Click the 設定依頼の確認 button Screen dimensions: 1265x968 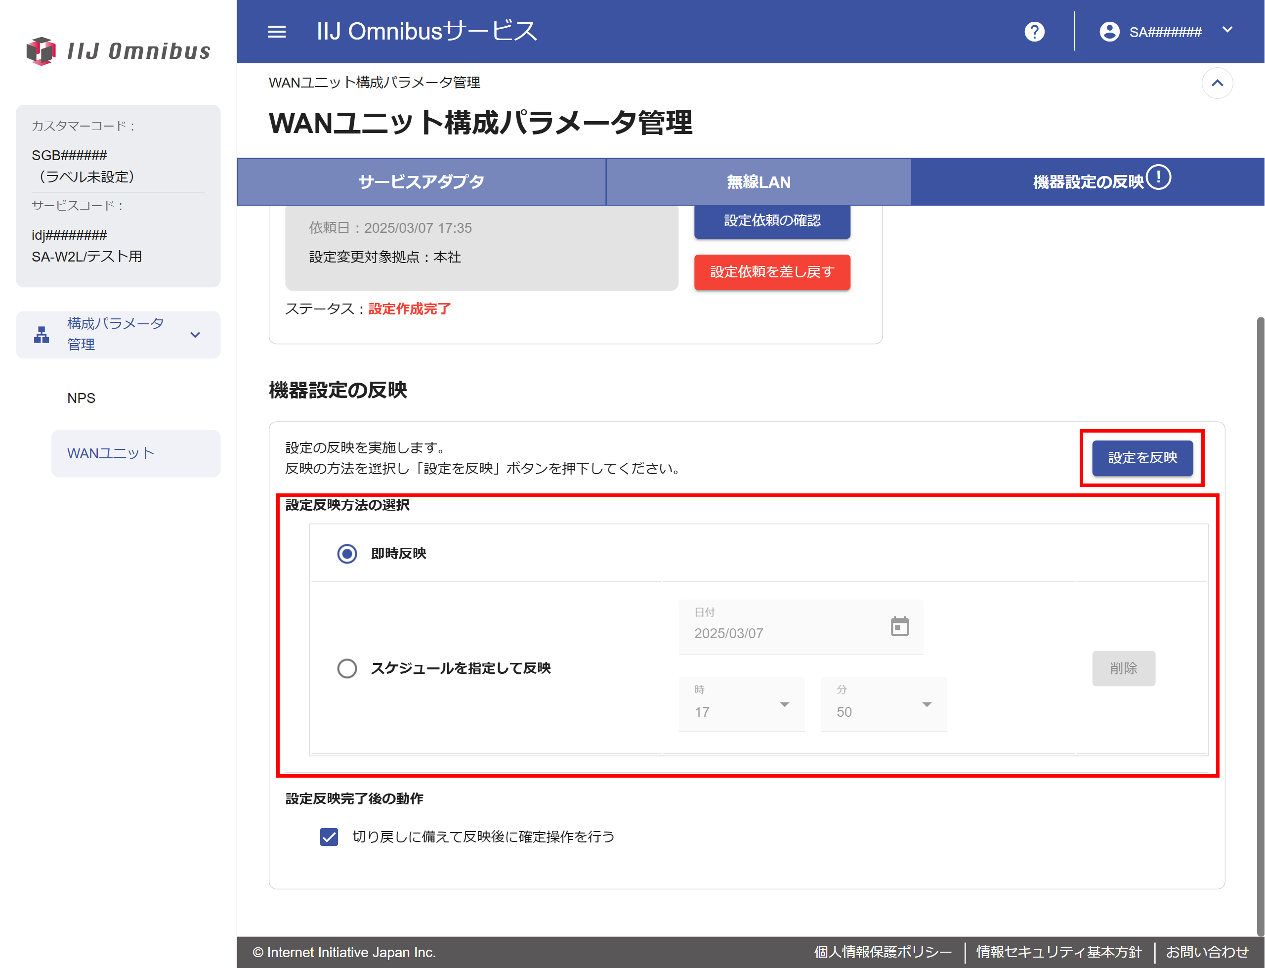click(772, 220)
